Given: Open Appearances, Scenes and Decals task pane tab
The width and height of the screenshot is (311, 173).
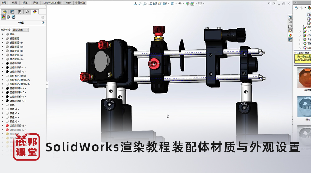Looking at the screenshot, I should pyautogui.click(x=290, y=35).
